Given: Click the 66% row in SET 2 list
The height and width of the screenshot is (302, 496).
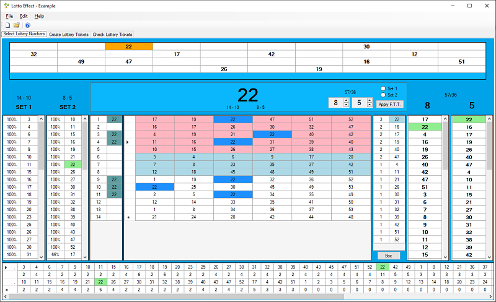Looking at the screenshot, I should click(64, 254).
